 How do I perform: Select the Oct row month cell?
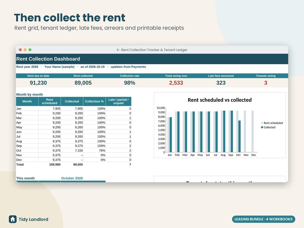pyautogui.click(x=27, y=150)
